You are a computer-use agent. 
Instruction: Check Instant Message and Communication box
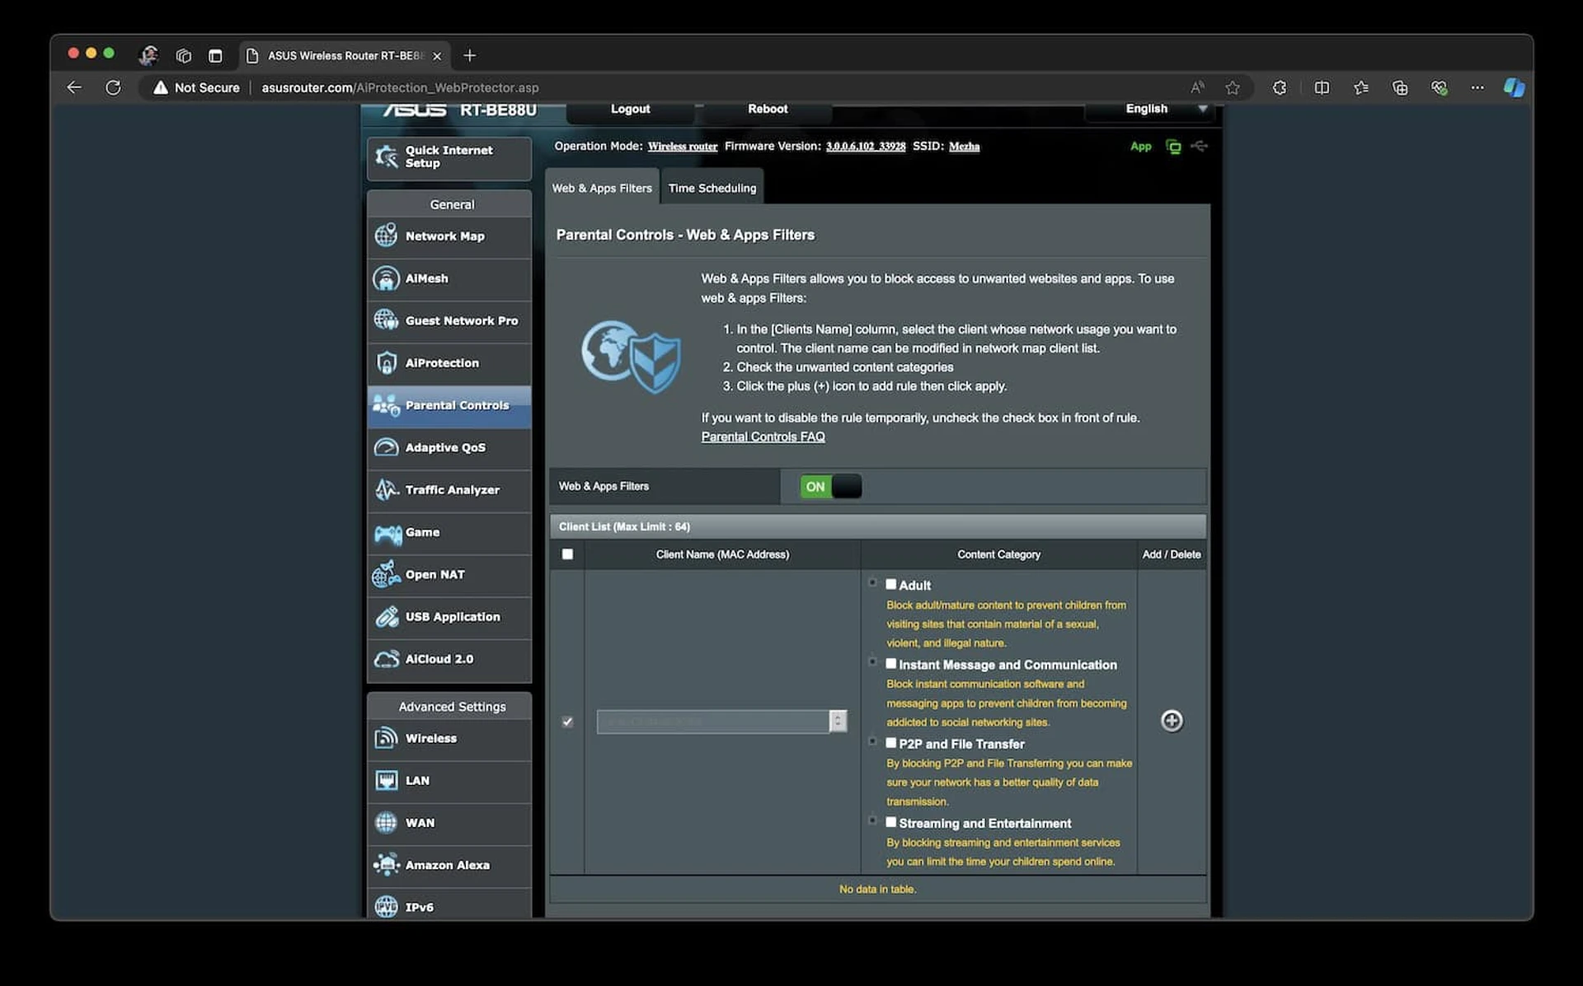click(890, 663)
